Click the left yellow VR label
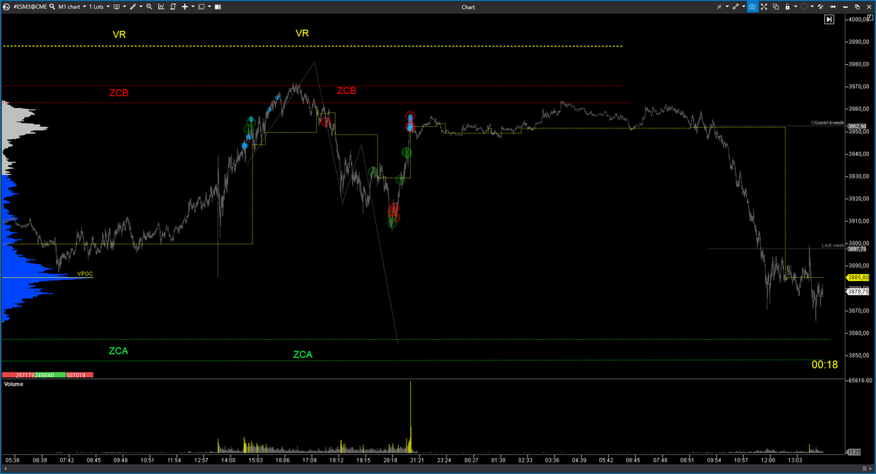876x474 pixels. [119, 34]
